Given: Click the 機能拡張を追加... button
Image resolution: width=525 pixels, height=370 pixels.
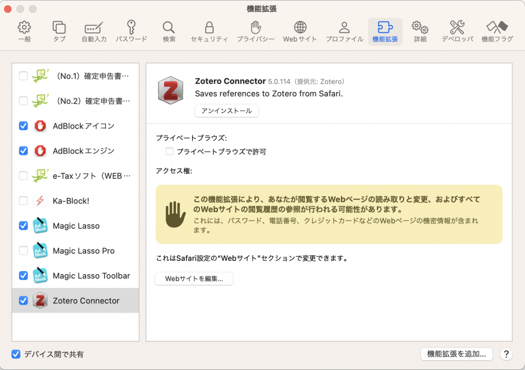Looking at the screenshot, I should (456, 354).
